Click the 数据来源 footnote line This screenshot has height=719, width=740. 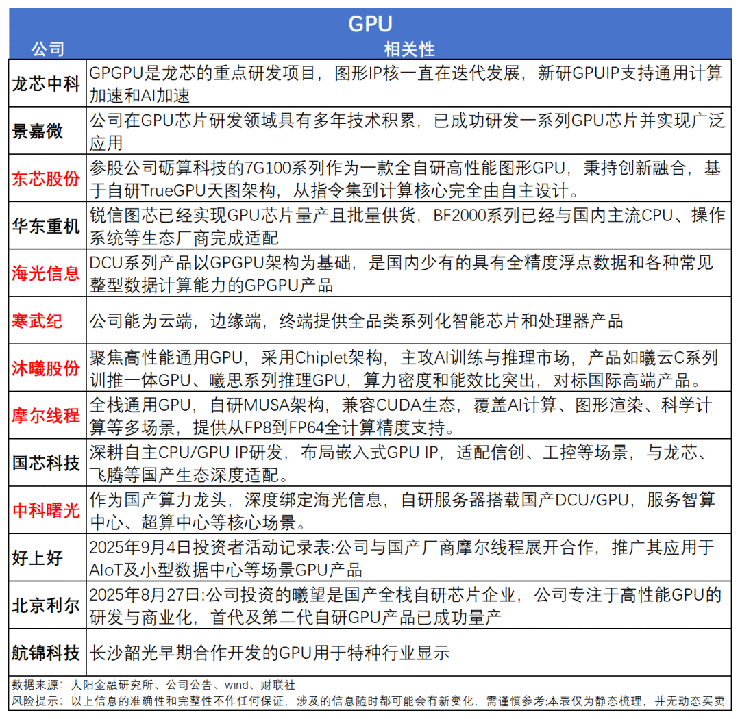click(153, 685)
